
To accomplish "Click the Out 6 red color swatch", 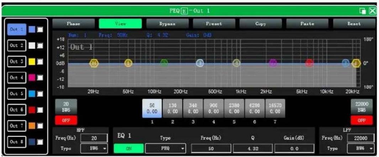I will 32,110.
